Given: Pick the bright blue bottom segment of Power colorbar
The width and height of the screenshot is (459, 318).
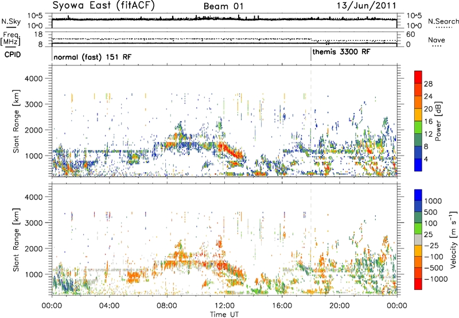Looking at the screenshot, I should [418, 165].
